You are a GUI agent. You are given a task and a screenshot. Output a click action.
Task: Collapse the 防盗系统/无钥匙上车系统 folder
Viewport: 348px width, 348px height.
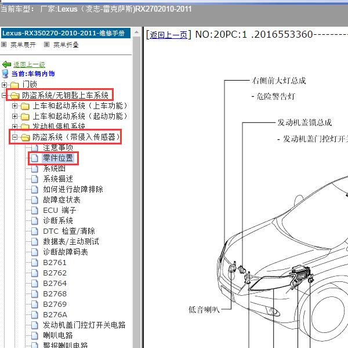3,96
